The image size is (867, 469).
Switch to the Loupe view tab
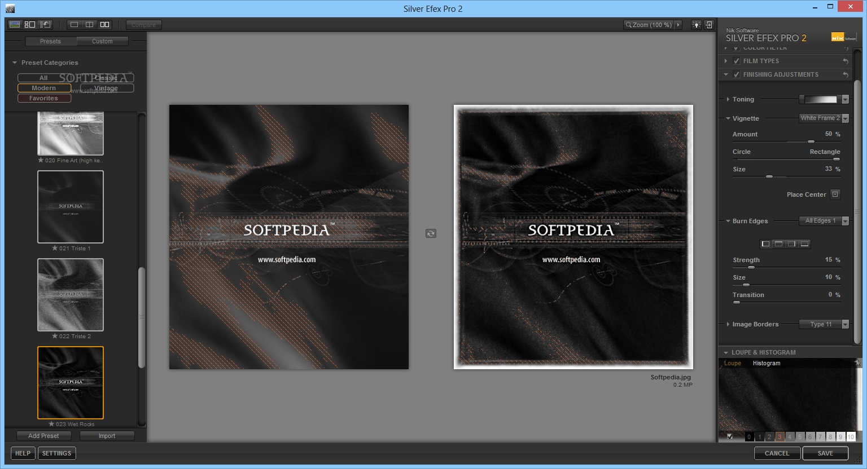click(x=732, y=363)
